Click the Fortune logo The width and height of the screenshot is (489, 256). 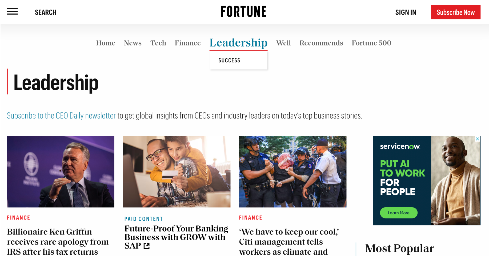(244, 12)
